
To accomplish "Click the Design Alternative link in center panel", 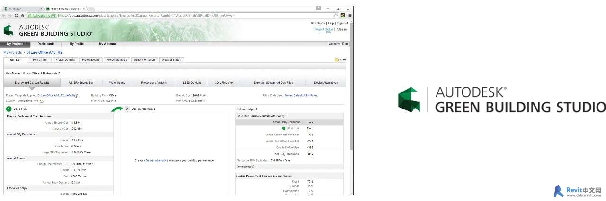I will pos(157,161).
